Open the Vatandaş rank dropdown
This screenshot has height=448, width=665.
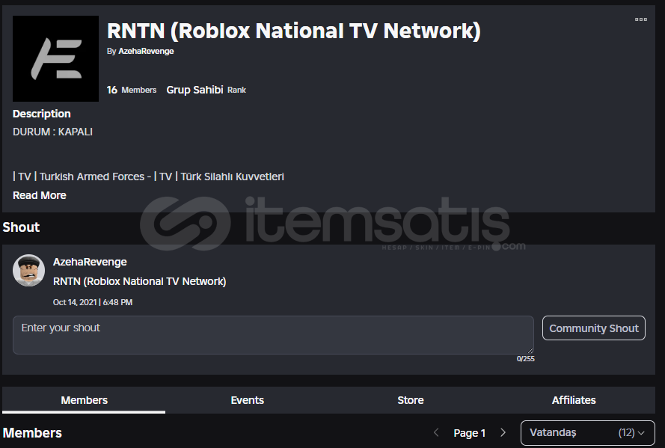[588, 433]
